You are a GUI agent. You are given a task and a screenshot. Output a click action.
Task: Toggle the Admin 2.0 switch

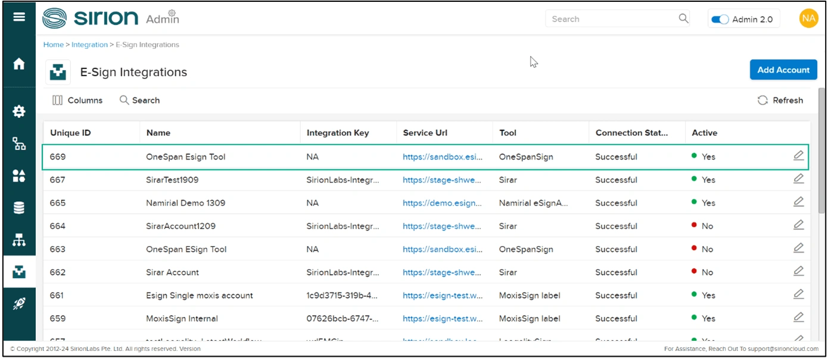coord(720,18)
